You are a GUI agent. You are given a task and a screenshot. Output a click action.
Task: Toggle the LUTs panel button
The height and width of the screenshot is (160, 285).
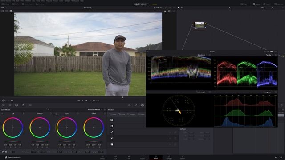(16, 4)
